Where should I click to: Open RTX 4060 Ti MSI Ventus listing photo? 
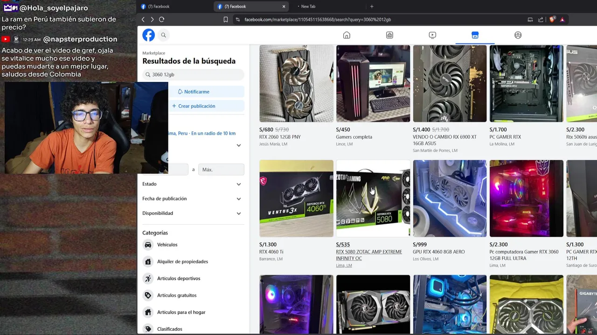point(296,199)
